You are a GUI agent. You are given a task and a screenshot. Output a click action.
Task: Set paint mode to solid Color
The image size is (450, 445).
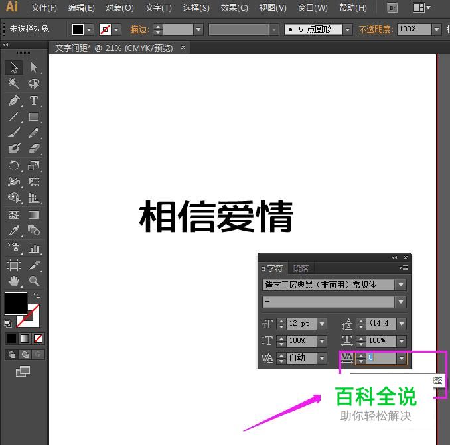tap(11, 339)
